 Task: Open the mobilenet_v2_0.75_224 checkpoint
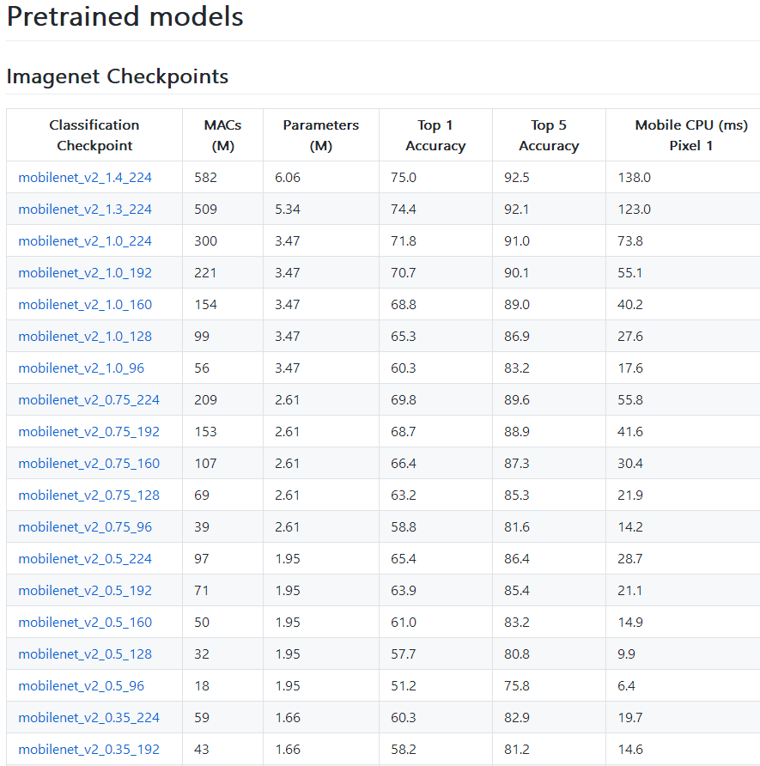pyautogui.click(x=88, y=399)
